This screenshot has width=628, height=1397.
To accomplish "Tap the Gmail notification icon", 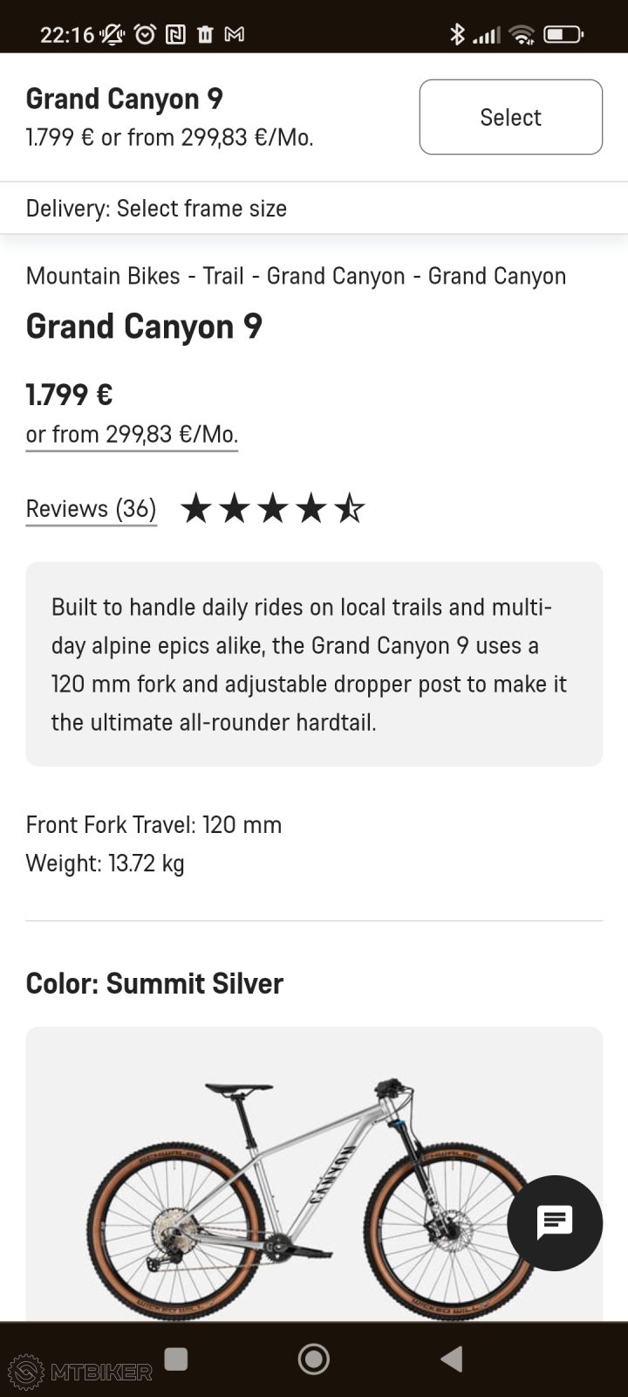I will click(x=234, y=35).
